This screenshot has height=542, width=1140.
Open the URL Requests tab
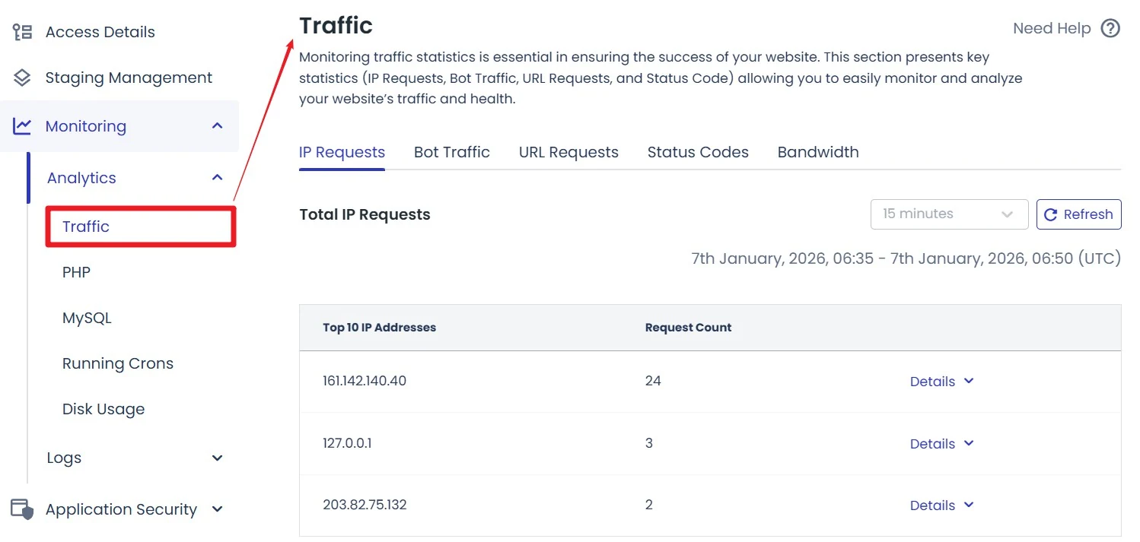coord(568,152)
